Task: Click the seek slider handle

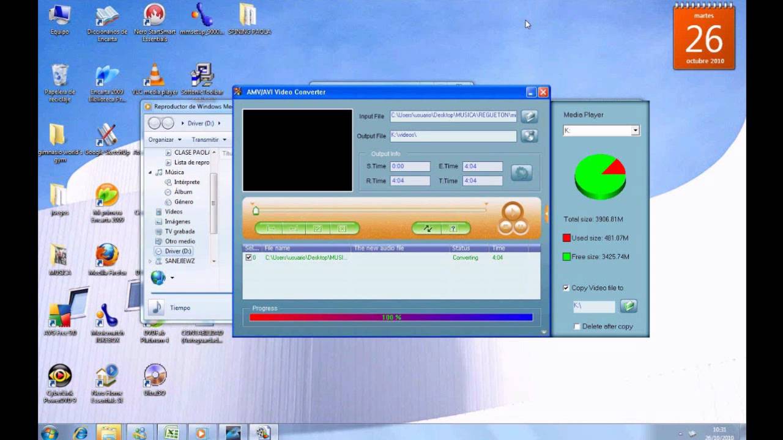Action: [x=256, y=211]
